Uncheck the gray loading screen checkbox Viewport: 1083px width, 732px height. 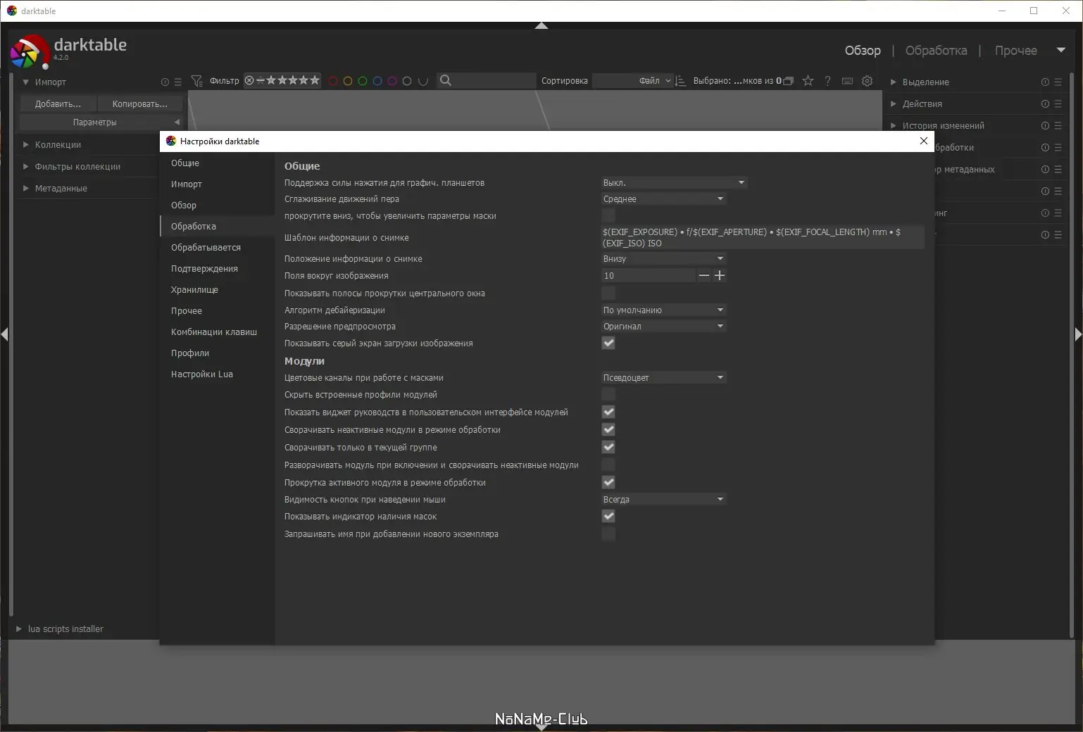pyautogui.click(x=608, y=343)
